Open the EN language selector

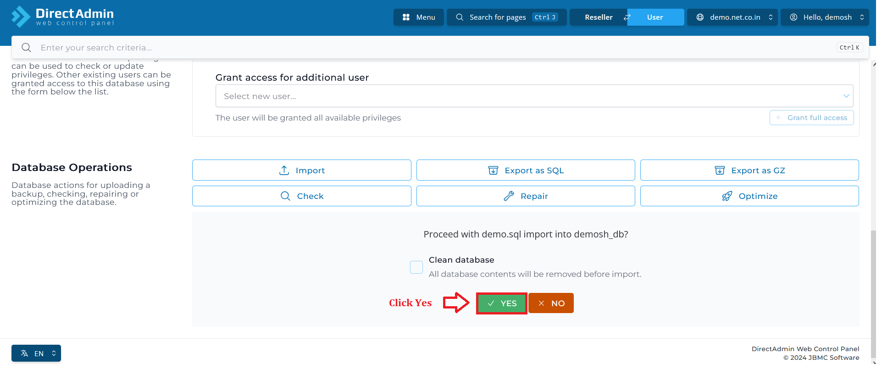[36, 353]
